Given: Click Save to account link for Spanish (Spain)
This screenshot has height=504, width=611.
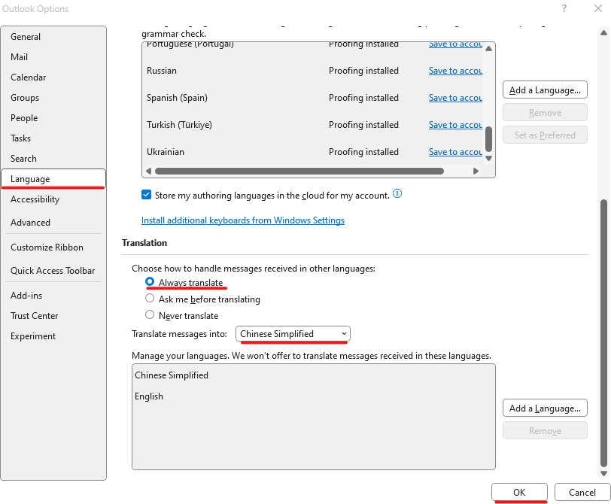Looking at the screenshot, I should coord(455,98).
